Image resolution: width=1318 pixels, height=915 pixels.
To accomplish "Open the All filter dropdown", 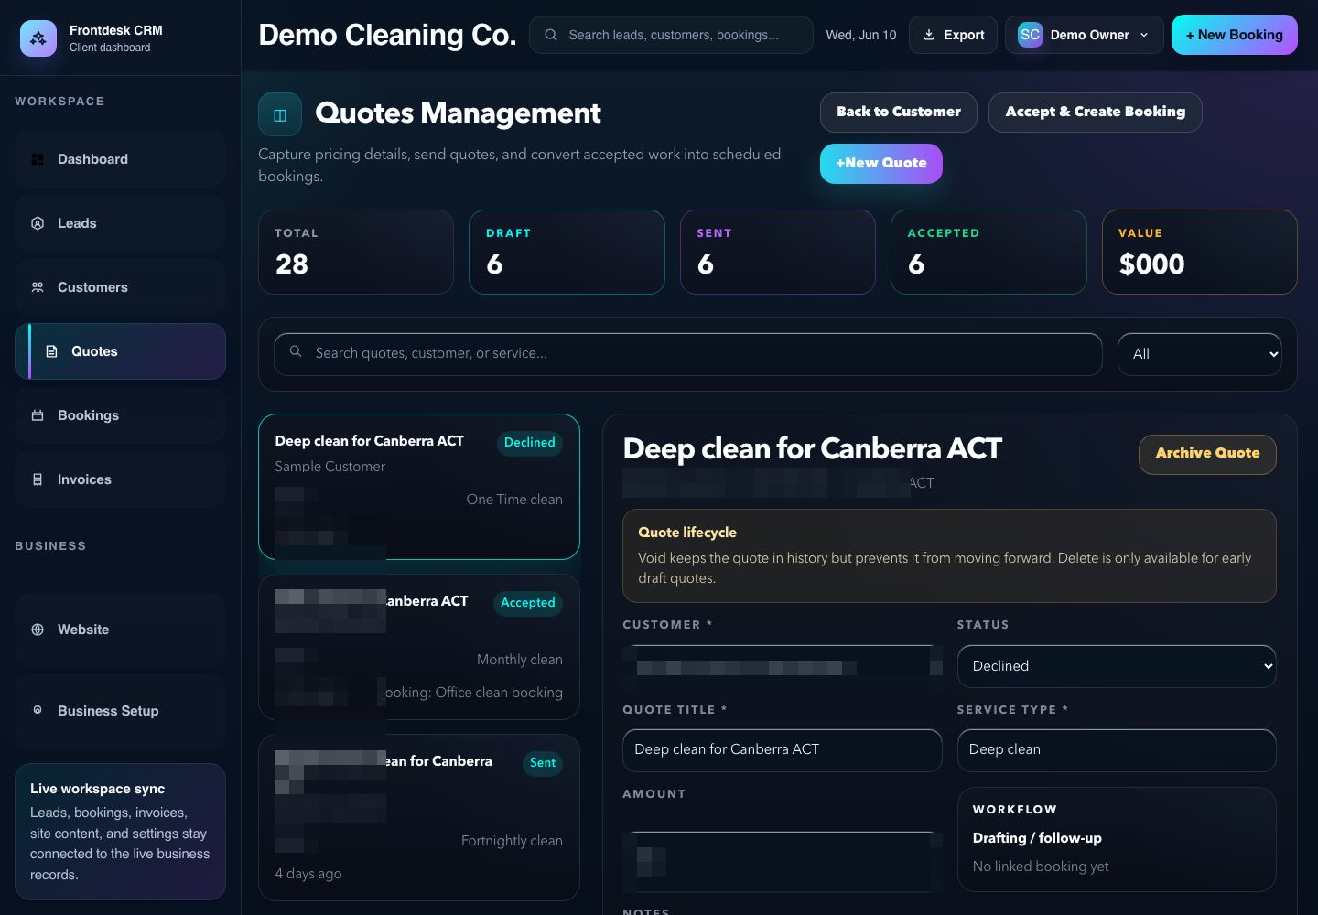I will (1200, 354).
